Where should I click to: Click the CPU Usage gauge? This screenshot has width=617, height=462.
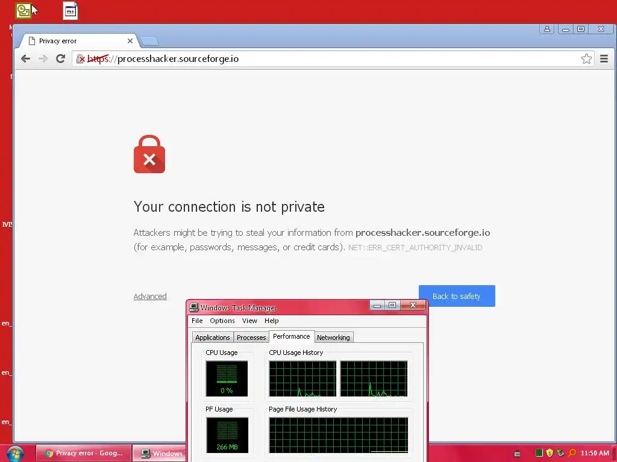[227, 379]
